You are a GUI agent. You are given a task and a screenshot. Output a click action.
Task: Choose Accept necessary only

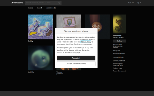click(76, 64)
